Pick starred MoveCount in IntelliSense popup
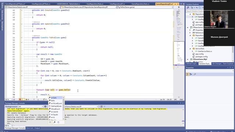 tap(55, 103)
